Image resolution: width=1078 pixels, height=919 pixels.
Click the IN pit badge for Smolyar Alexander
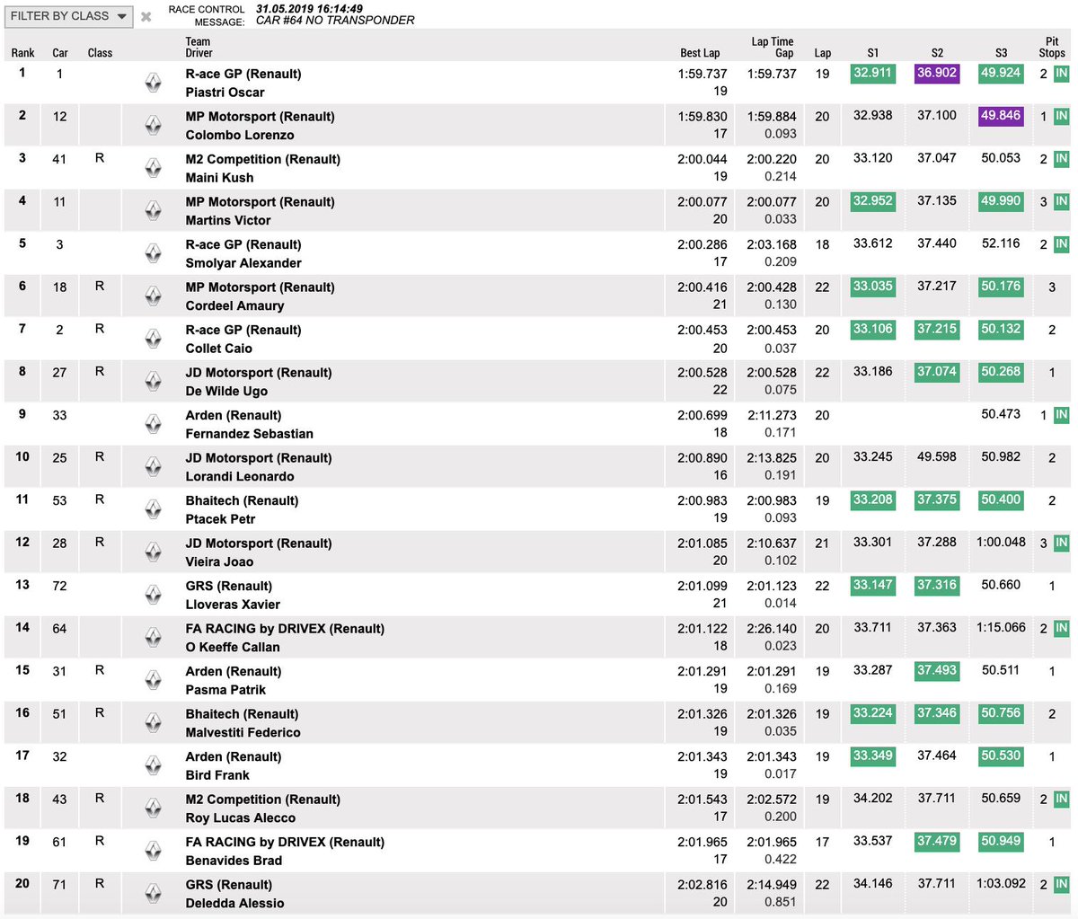1061,244
